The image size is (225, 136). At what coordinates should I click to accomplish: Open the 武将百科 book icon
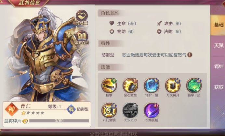tap(82, 36)
